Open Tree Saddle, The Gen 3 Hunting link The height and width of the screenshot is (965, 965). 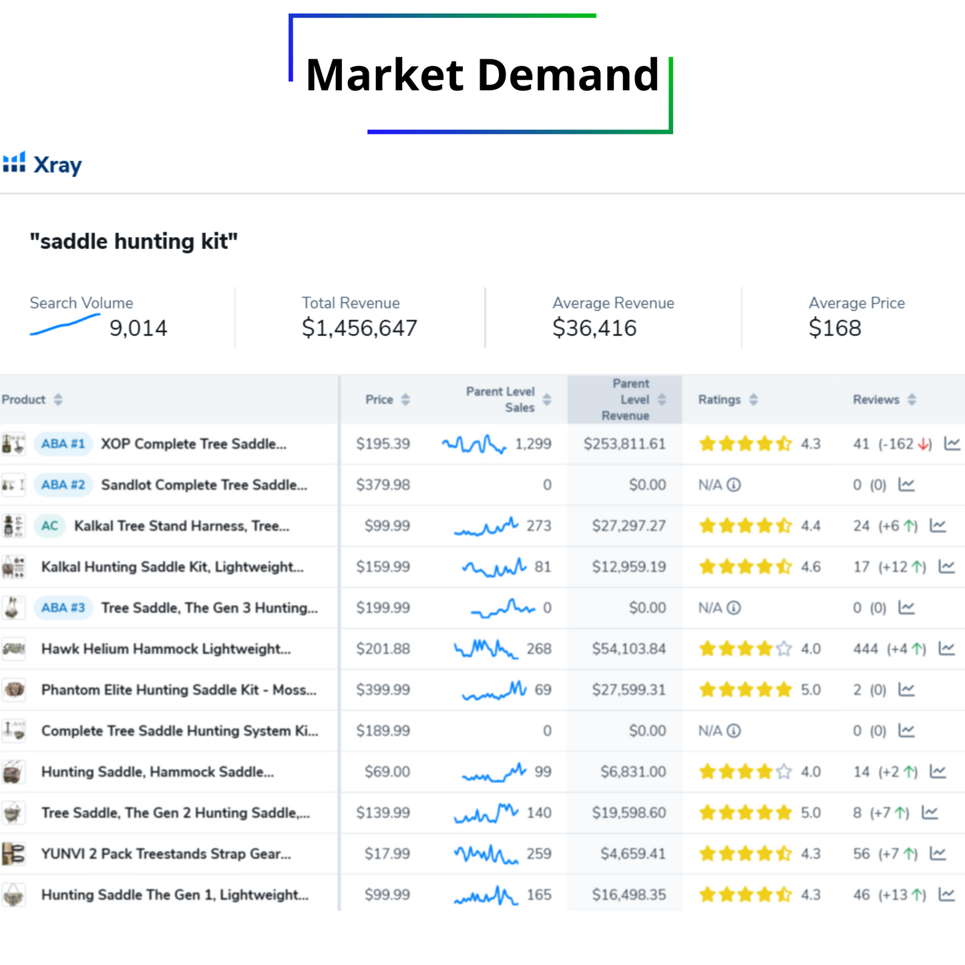click(x=210, y=608)
